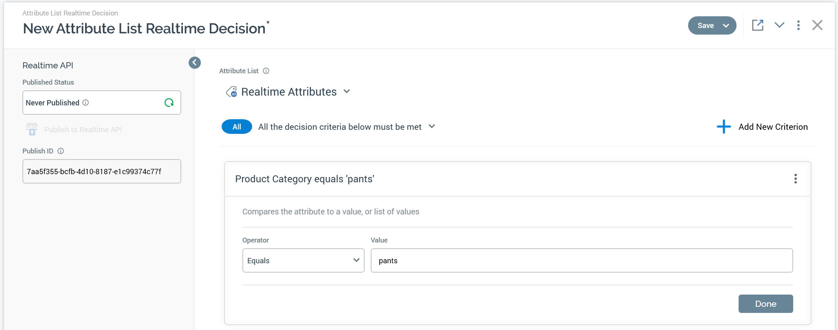Expand the Save button dropdown arrow

(x=726, y=26)
